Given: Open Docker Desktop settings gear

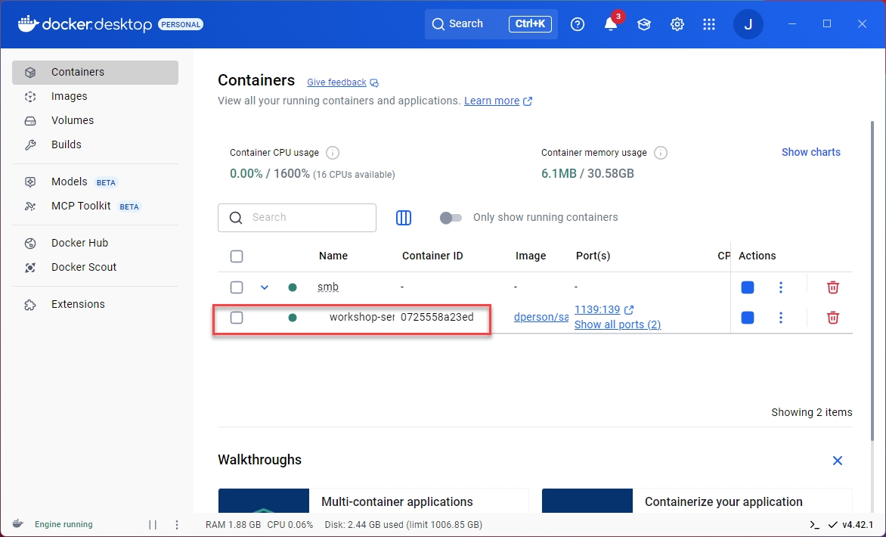Looking at the screenshot, I should click(x=677, y=24).
